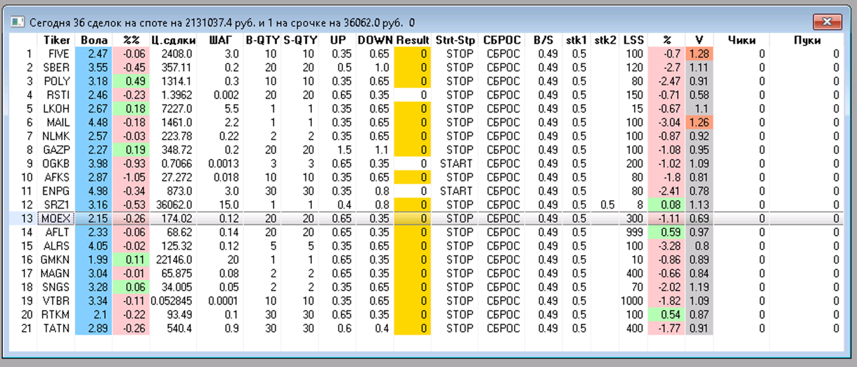Toggle START in the OGKB row
Screen dimensions: 857x367
point(456,163)
